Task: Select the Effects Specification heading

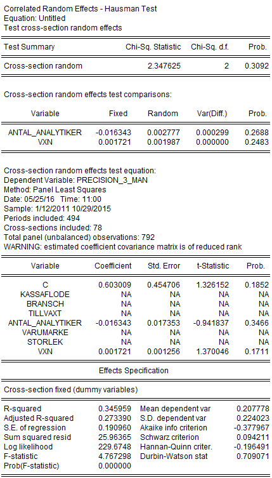Action: pyautogui.click(x=134, y=370)
